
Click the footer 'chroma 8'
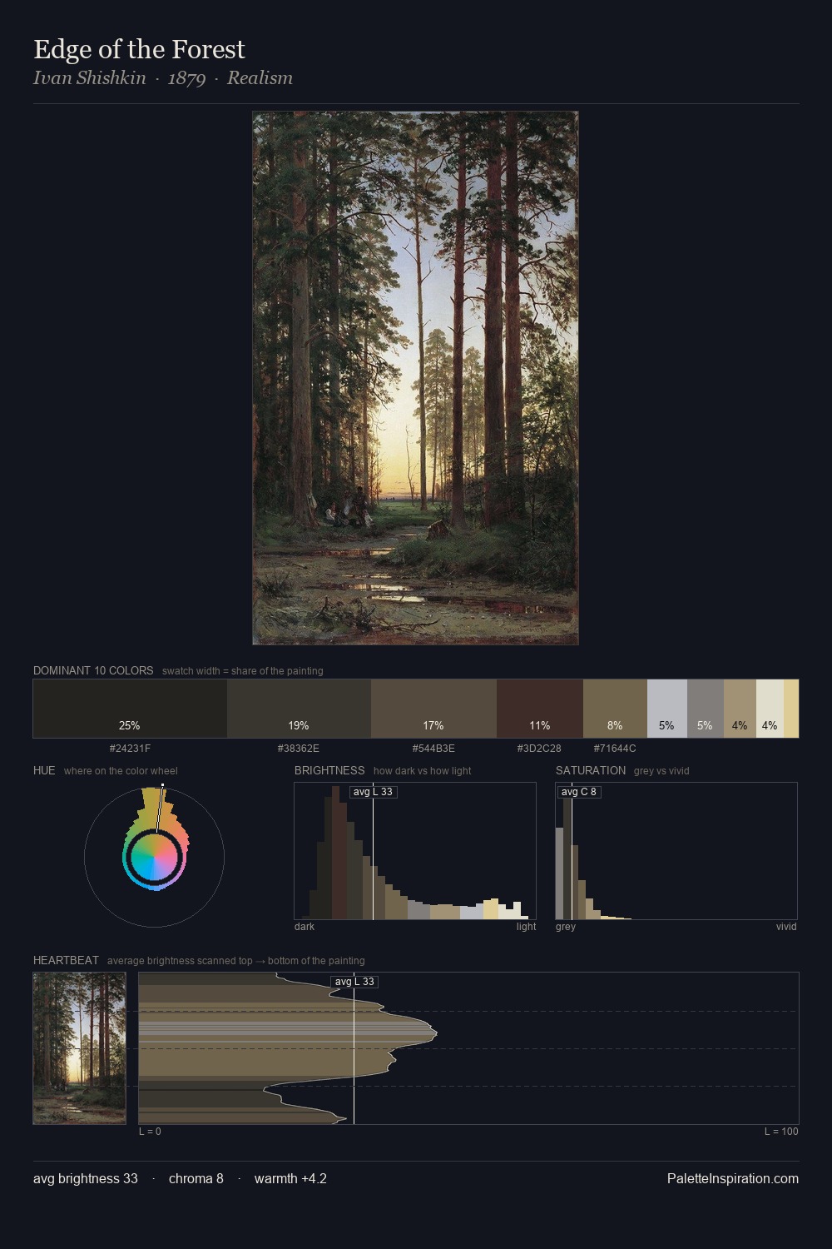[196, 1178]
